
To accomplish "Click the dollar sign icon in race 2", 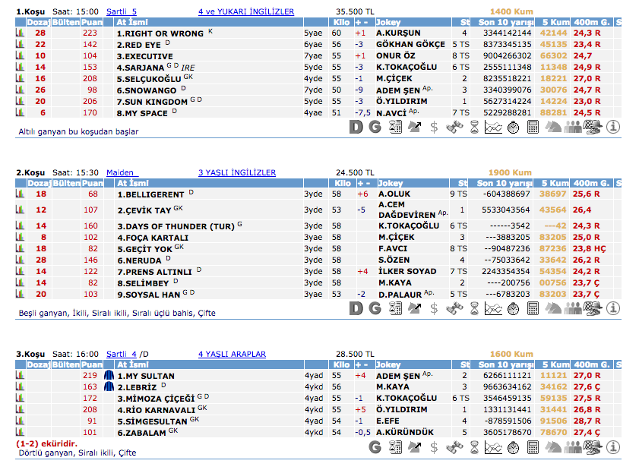I will point(434,308).
